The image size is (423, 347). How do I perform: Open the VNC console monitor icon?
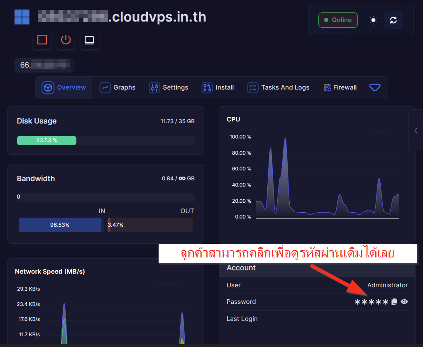click(89, 40)
